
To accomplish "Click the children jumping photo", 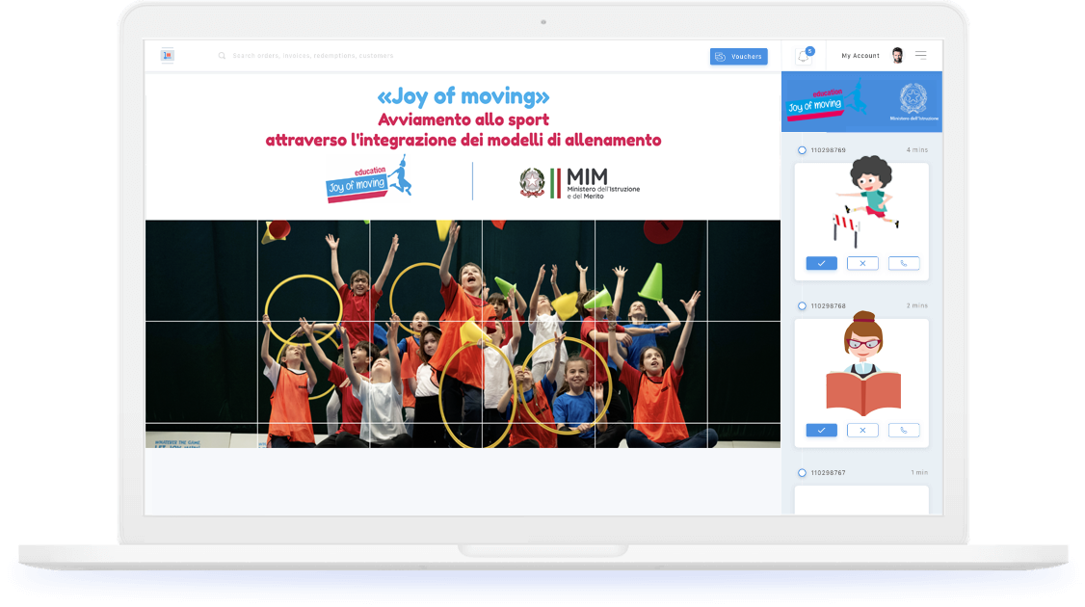I will [463, 333].
